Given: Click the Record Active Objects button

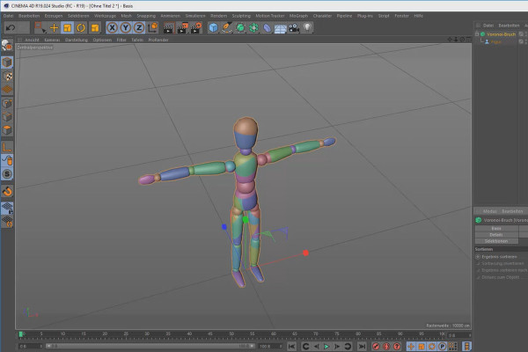Looking at the screenshot, I should click(x=376, y=346).
